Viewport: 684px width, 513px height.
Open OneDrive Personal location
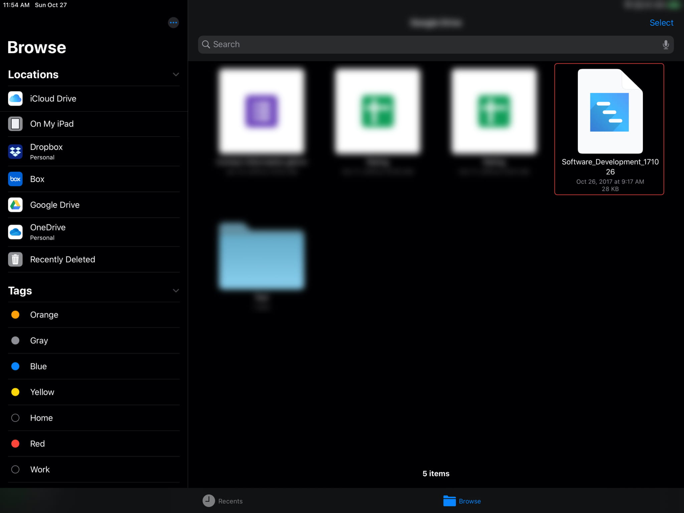click(48, 232)
